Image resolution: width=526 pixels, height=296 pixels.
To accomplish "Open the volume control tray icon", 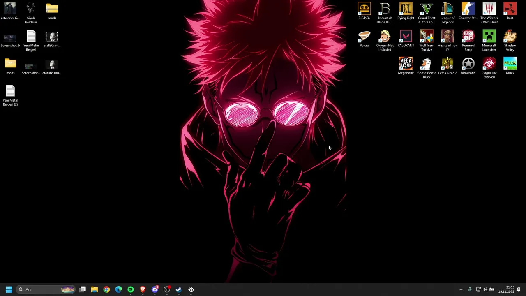I will point(485,289).
